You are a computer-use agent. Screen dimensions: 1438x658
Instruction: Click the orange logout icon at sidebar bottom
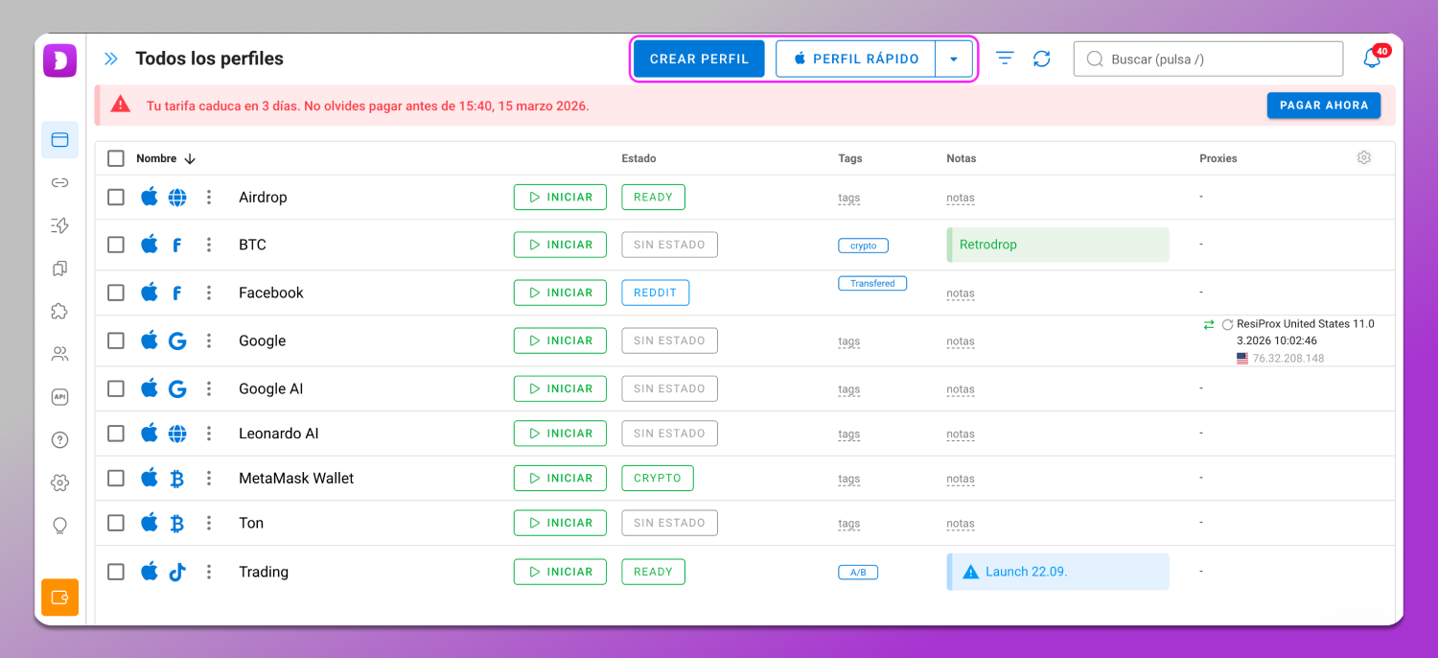click(59, 597)
